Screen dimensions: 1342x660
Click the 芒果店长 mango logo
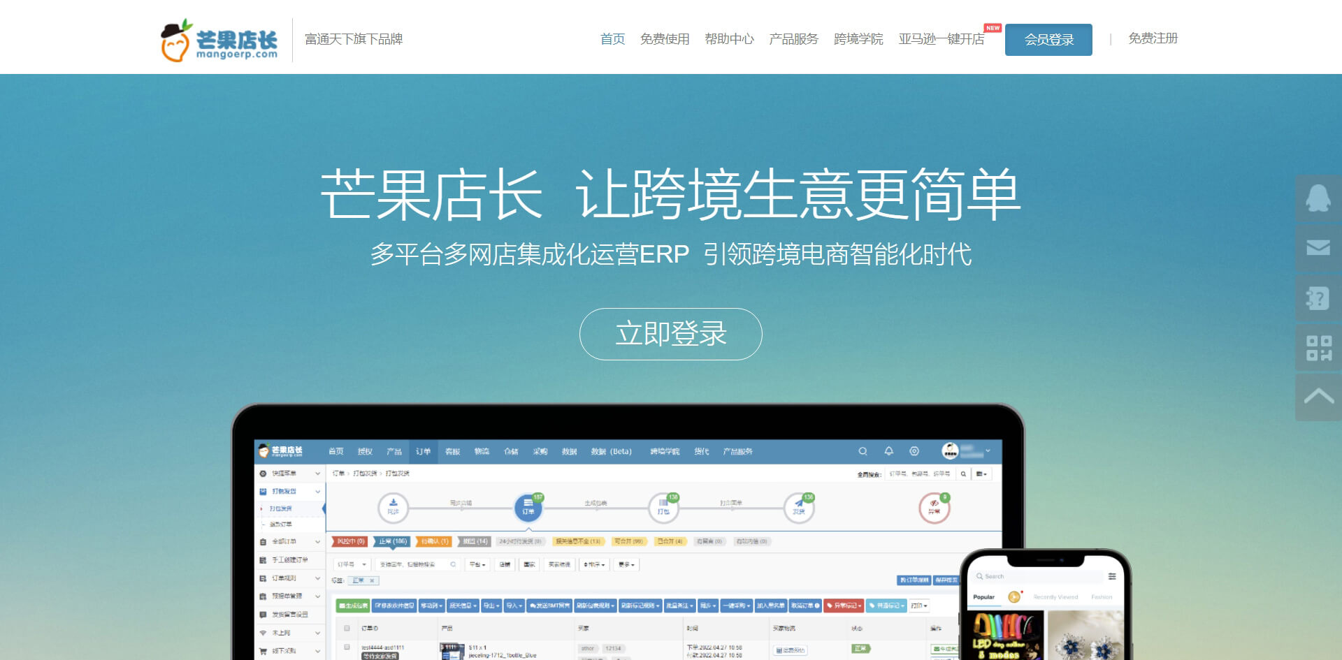[219, 40]
